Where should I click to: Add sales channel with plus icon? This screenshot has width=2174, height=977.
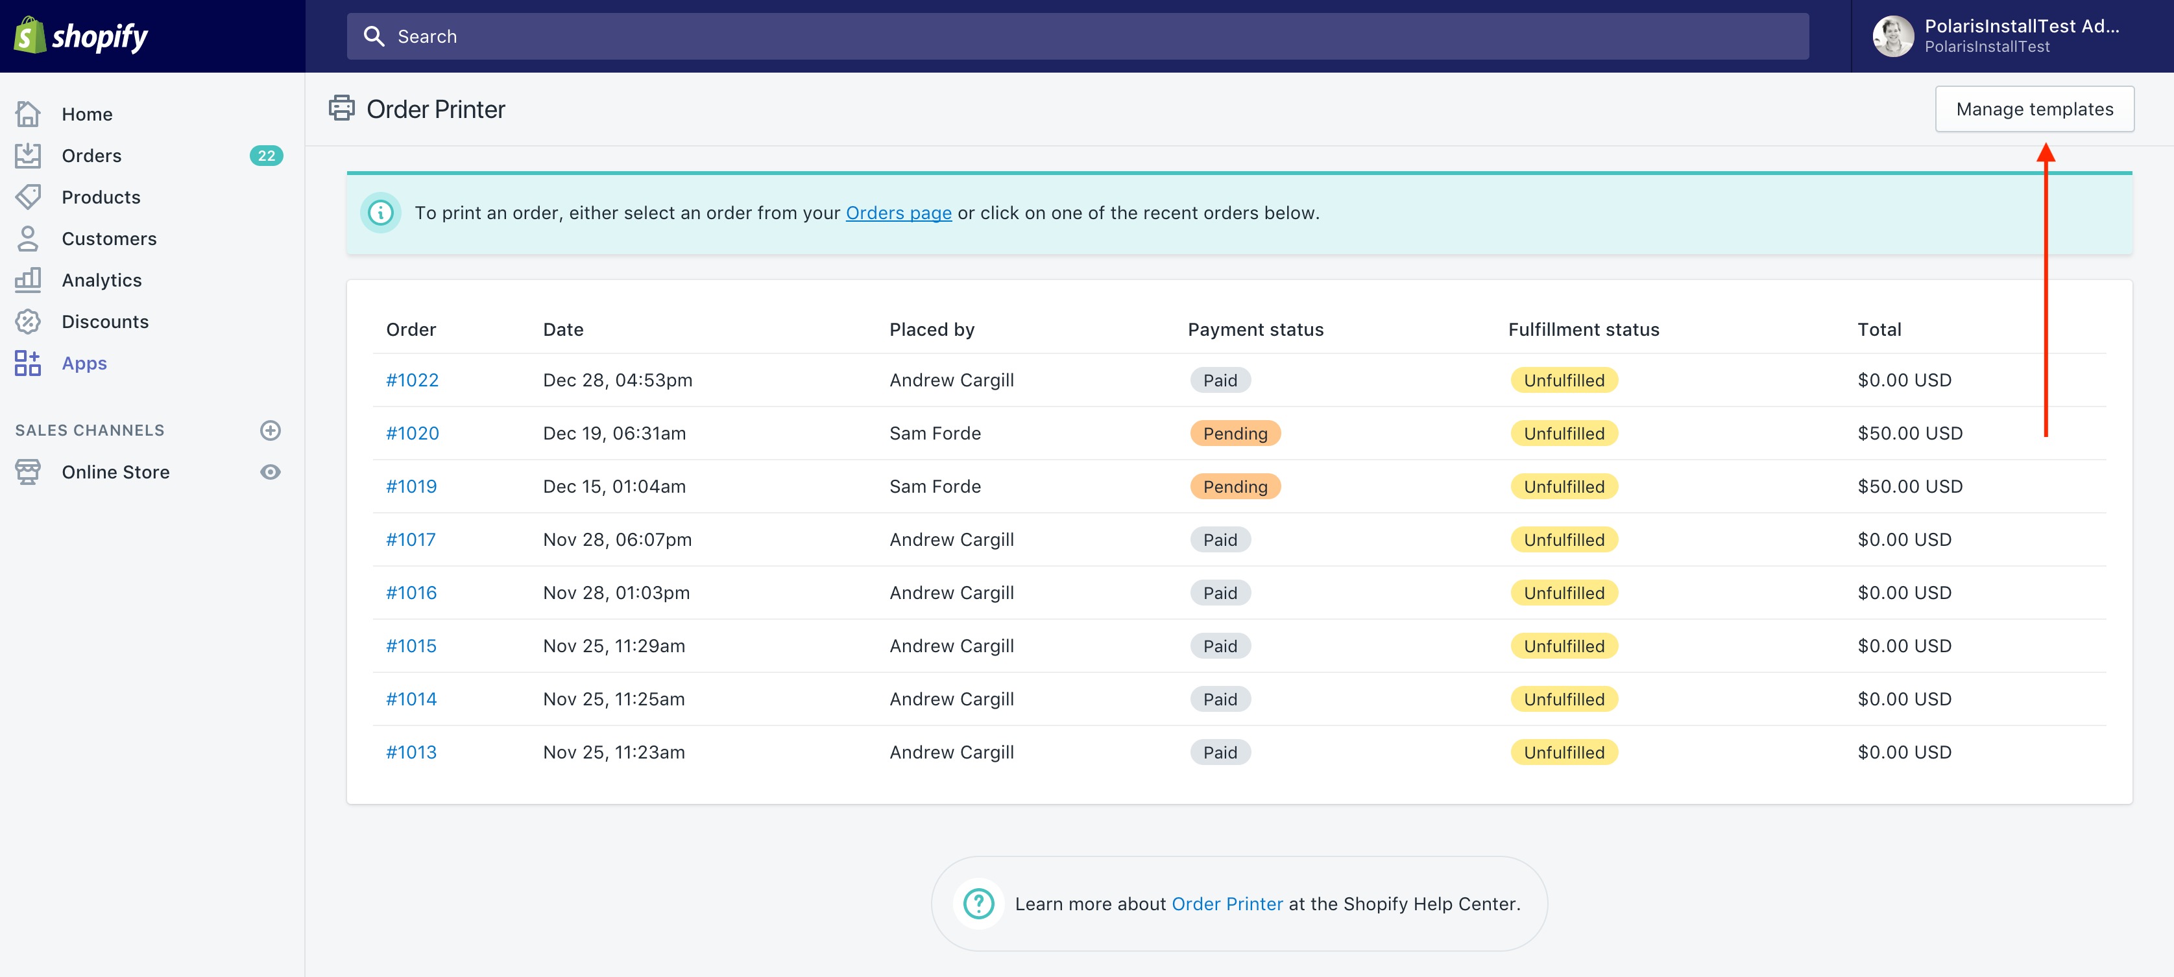[270, 430]
